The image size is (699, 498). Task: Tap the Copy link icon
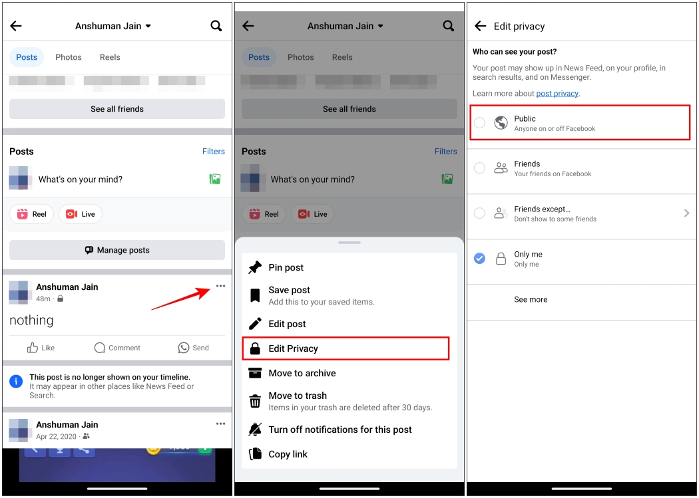coord(256,454)
